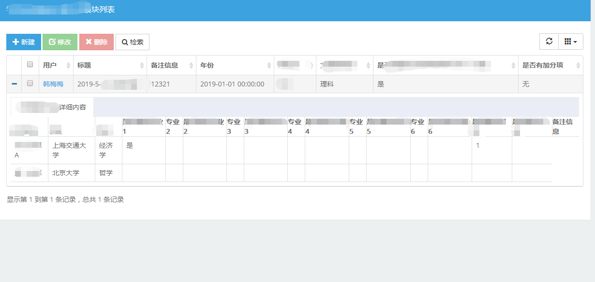Refresh the table using the refresh icon
Image resolution: width=595 pixels, height=282 pixels.
(x=549, y=42)
